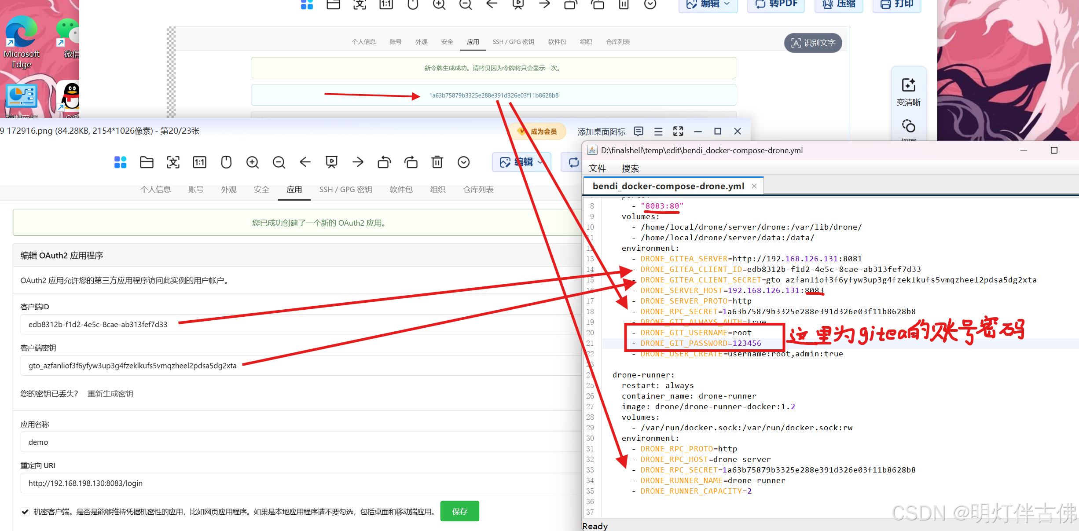Go to next image in back viewer toolbar
This screenshot has width=1079, height=531.
pyautogui.click(x=544, y=4)
